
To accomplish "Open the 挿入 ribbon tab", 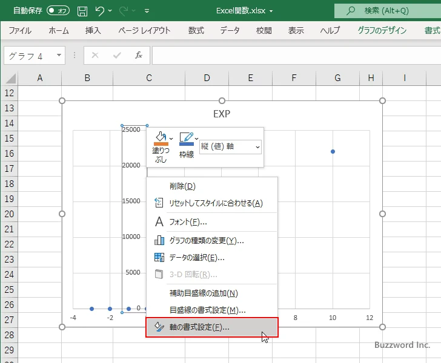I will [x=93, y=30].
